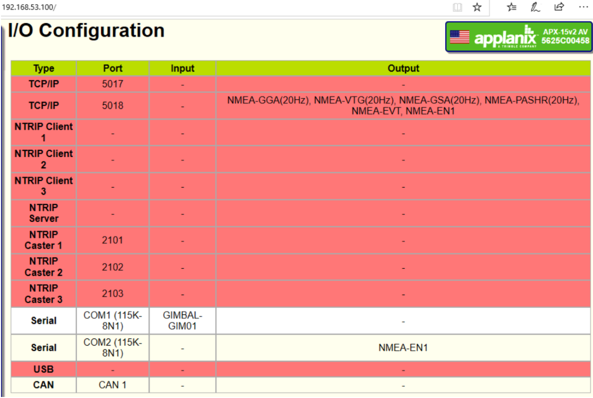Viewport: 593px width, 398px height.
Task: Click the USB row label
Action: [x=44, y=369]
